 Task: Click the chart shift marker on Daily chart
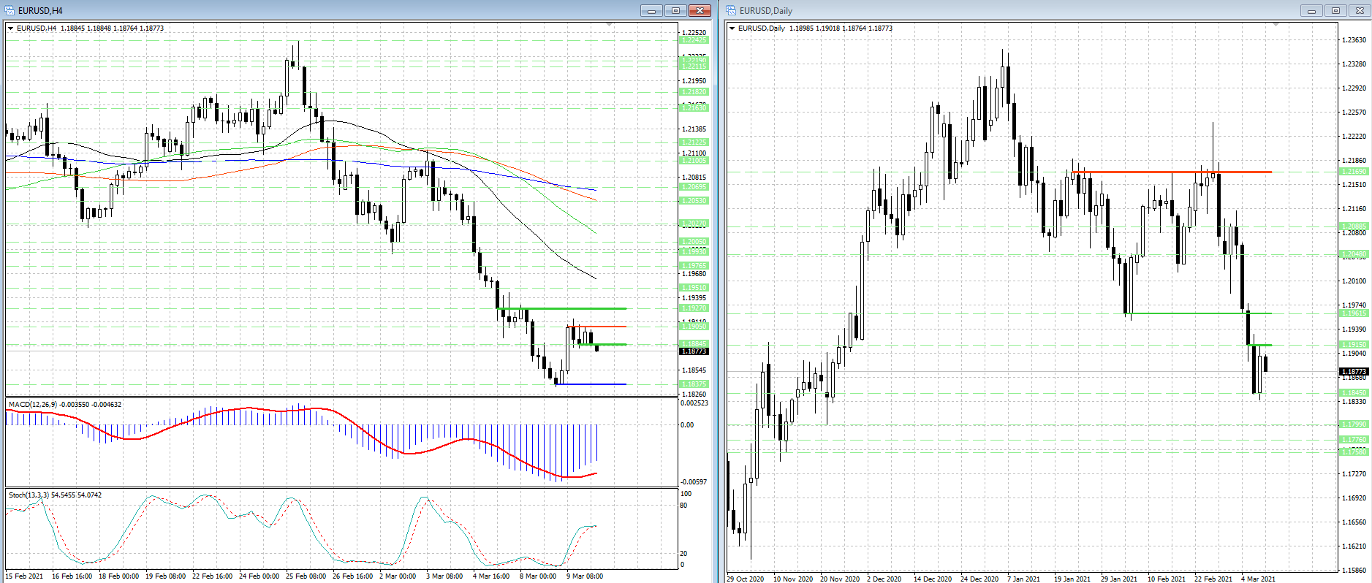point(1276,25)
